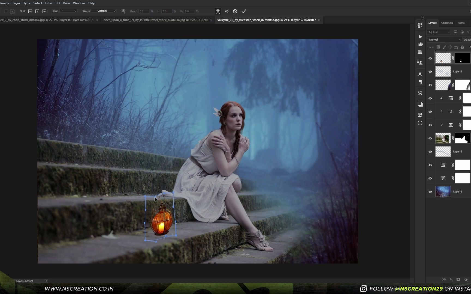This screenshot has width=471, height=294.
Task: Cancel the warp transform
Action: point(235,11)
